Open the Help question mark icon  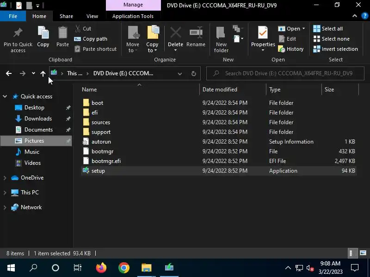click(x=364, y=16)
